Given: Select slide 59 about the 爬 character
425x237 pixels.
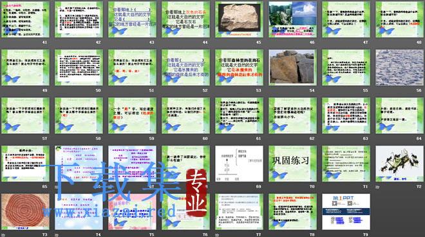Looking at the screenshot, I should pos(132,115).
